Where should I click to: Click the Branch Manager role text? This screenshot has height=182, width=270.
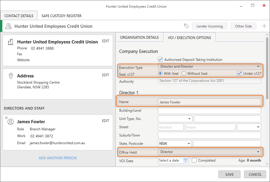click(x=42, y=129)
